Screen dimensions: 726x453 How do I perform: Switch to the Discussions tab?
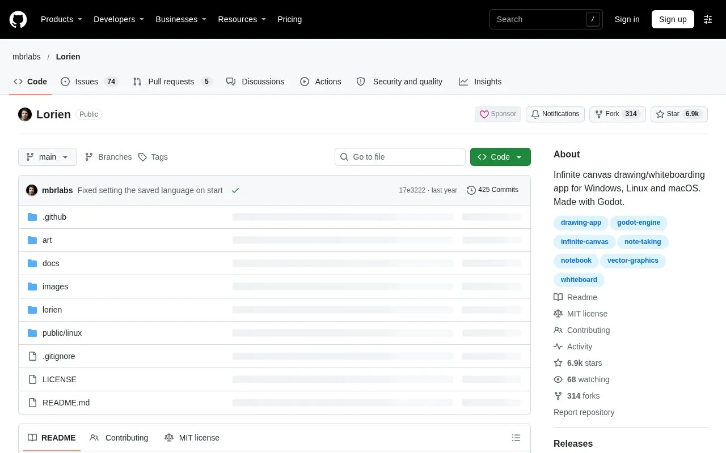[255, 82]
